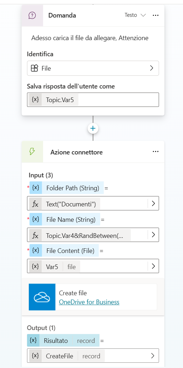Open the OneDrive for Business link
Image resolution: width=183 pixels, height=368 pixels.
point(89,302)
